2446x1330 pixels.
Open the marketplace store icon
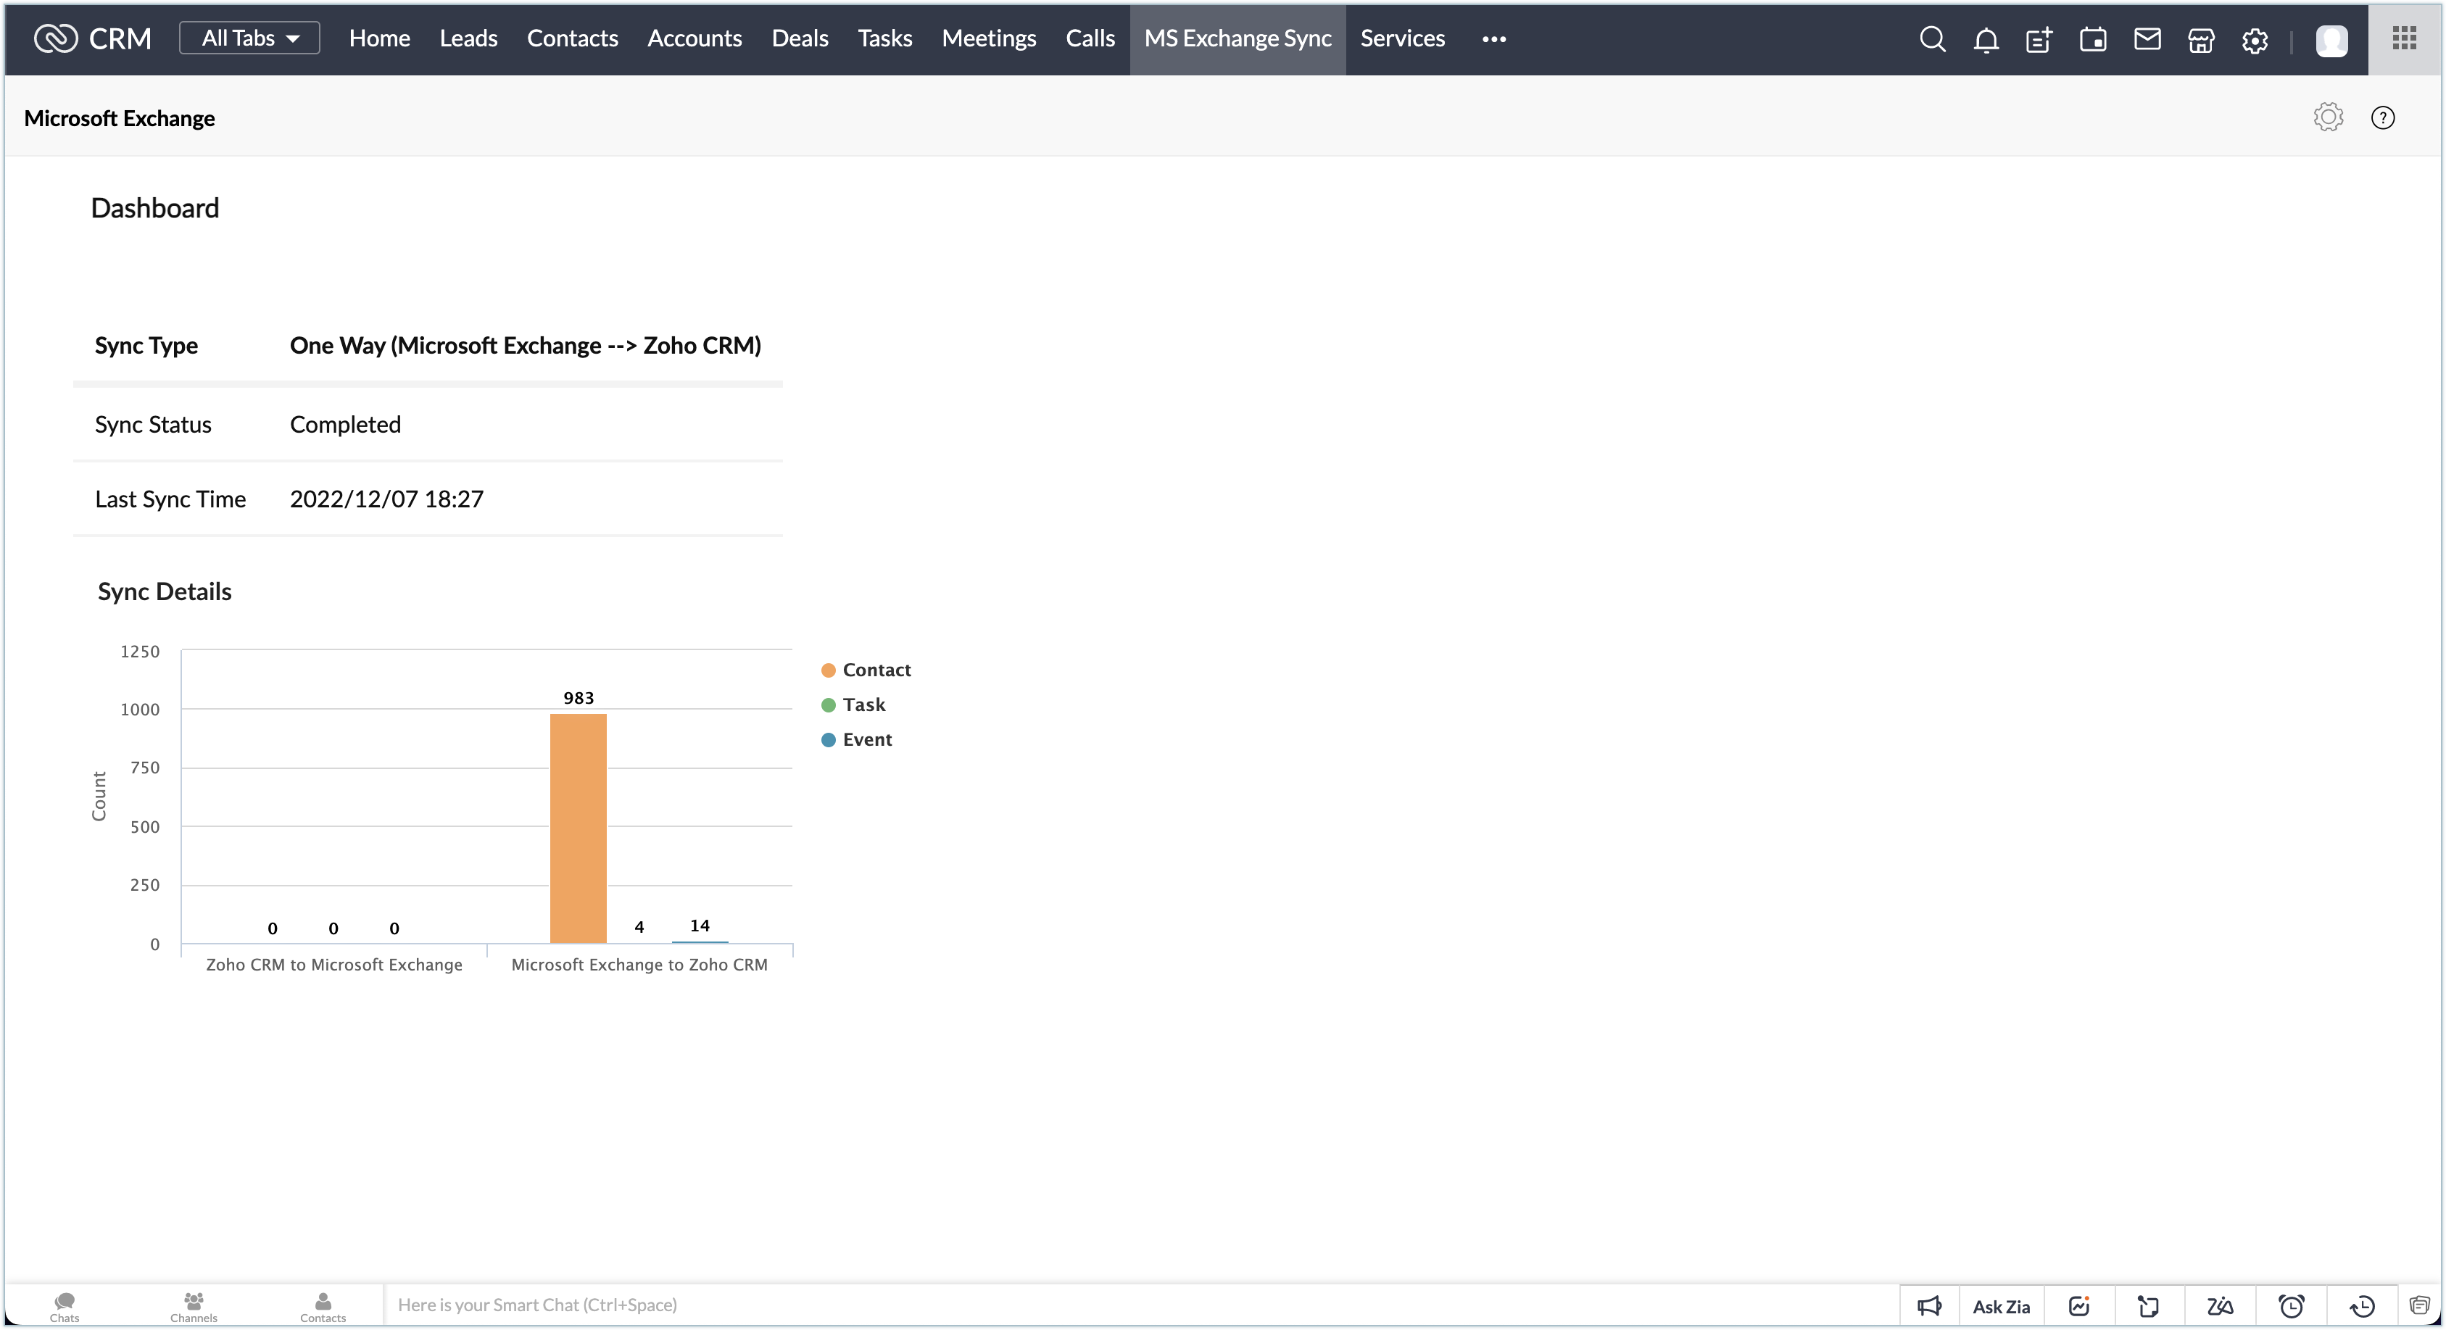click(2201, 40)
